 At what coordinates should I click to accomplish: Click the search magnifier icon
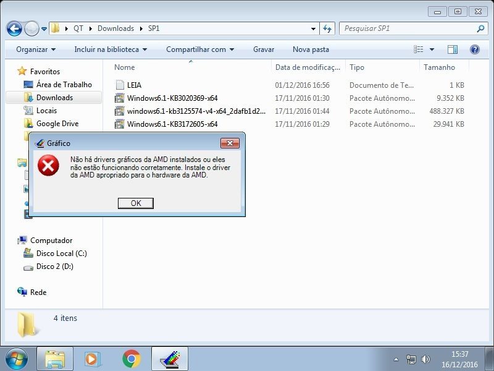tap(480, 28)
